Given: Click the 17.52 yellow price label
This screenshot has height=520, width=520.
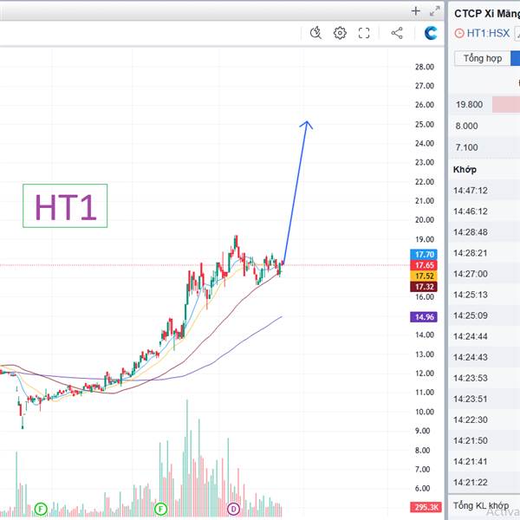Looking at the screenshot, I should (x=424, y=276).
